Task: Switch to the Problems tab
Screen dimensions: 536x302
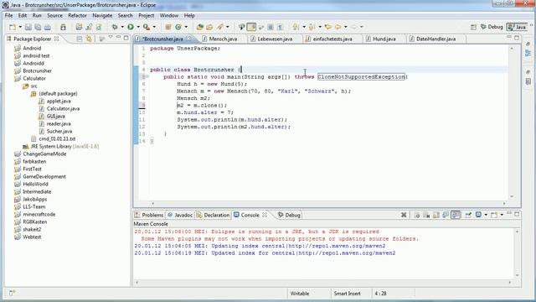Action: (149, 215)
